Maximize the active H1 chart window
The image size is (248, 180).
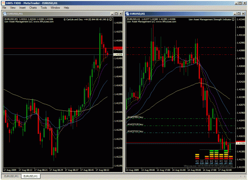click(239, 14)
